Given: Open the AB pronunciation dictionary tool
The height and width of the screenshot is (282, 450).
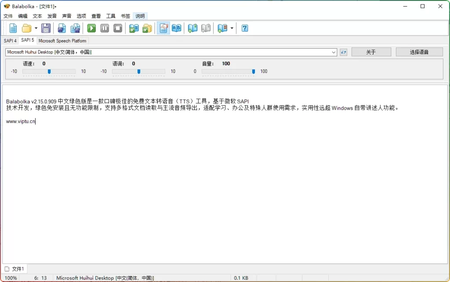Looking at the screenshot, I should click(x=175, y=28).
